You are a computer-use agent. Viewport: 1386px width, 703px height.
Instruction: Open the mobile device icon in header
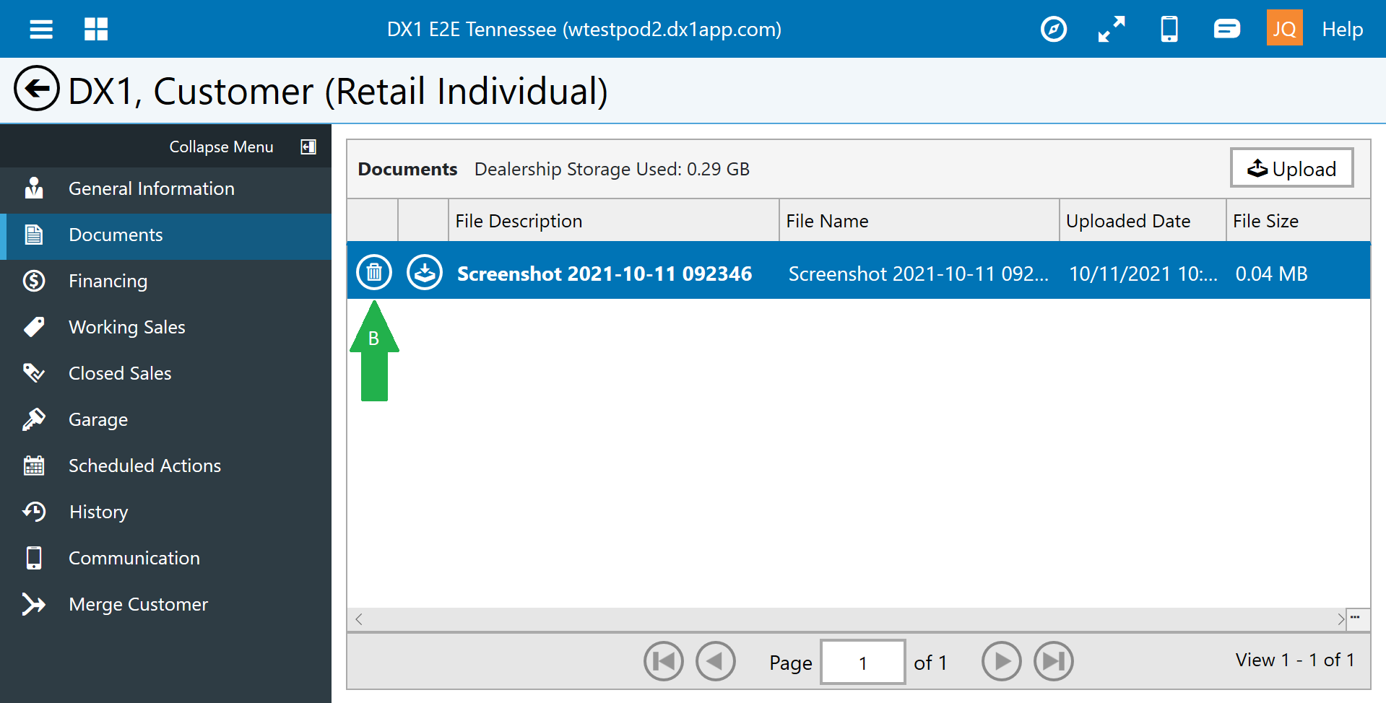point(1169,30)
